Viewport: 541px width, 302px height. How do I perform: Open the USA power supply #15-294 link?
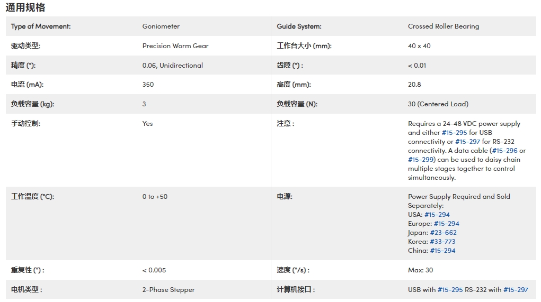coord(437,215)
